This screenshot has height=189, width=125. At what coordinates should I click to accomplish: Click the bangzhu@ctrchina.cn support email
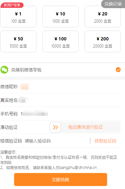point(78,168)
